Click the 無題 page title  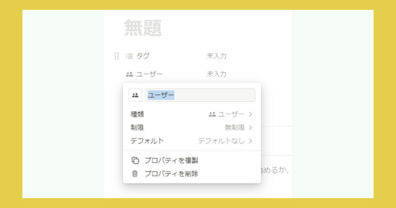(143, 28)
